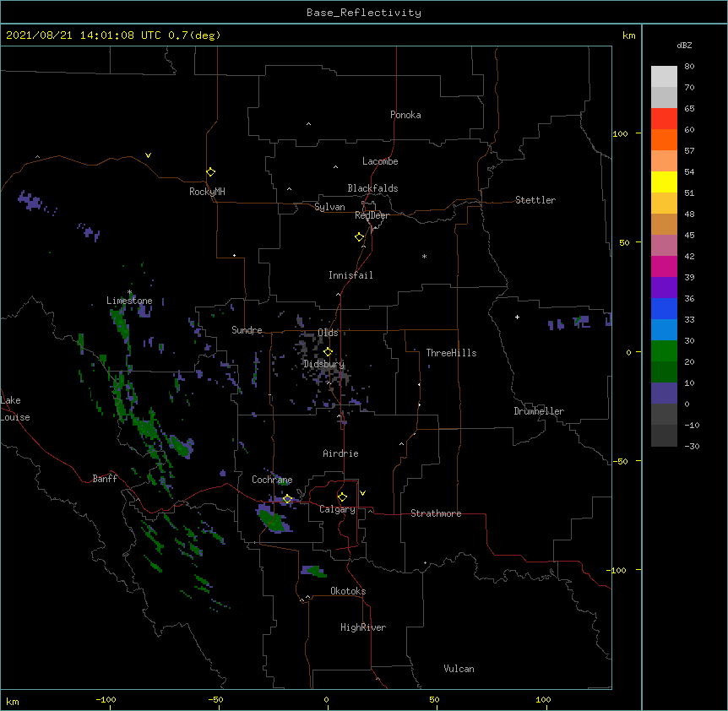728x711 pixels.
Task: Pick the light gray top swatch in legend
Action: click(664, 77)
